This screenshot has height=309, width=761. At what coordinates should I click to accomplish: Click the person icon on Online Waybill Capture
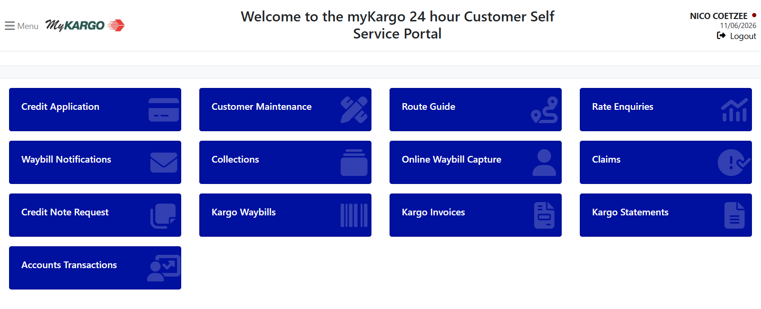[544, 163]
